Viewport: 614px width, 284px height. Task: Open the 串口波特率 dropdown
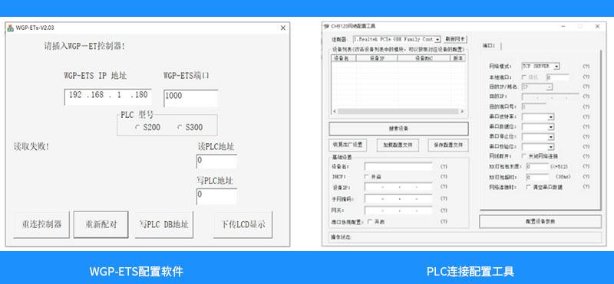pos(551,117)
